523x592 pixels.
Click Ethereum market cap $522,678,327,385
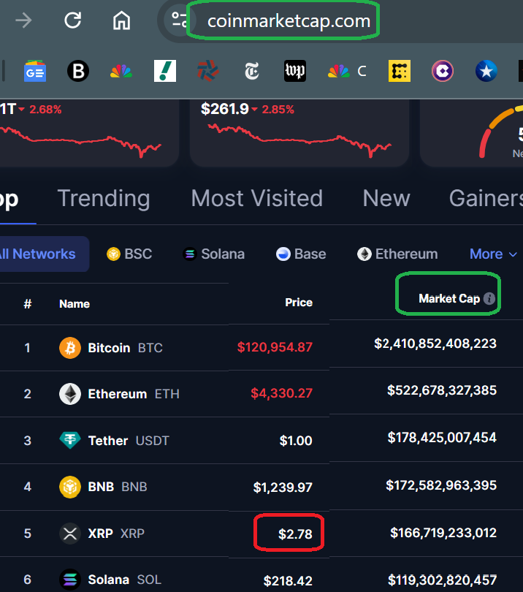coord(442,390)
